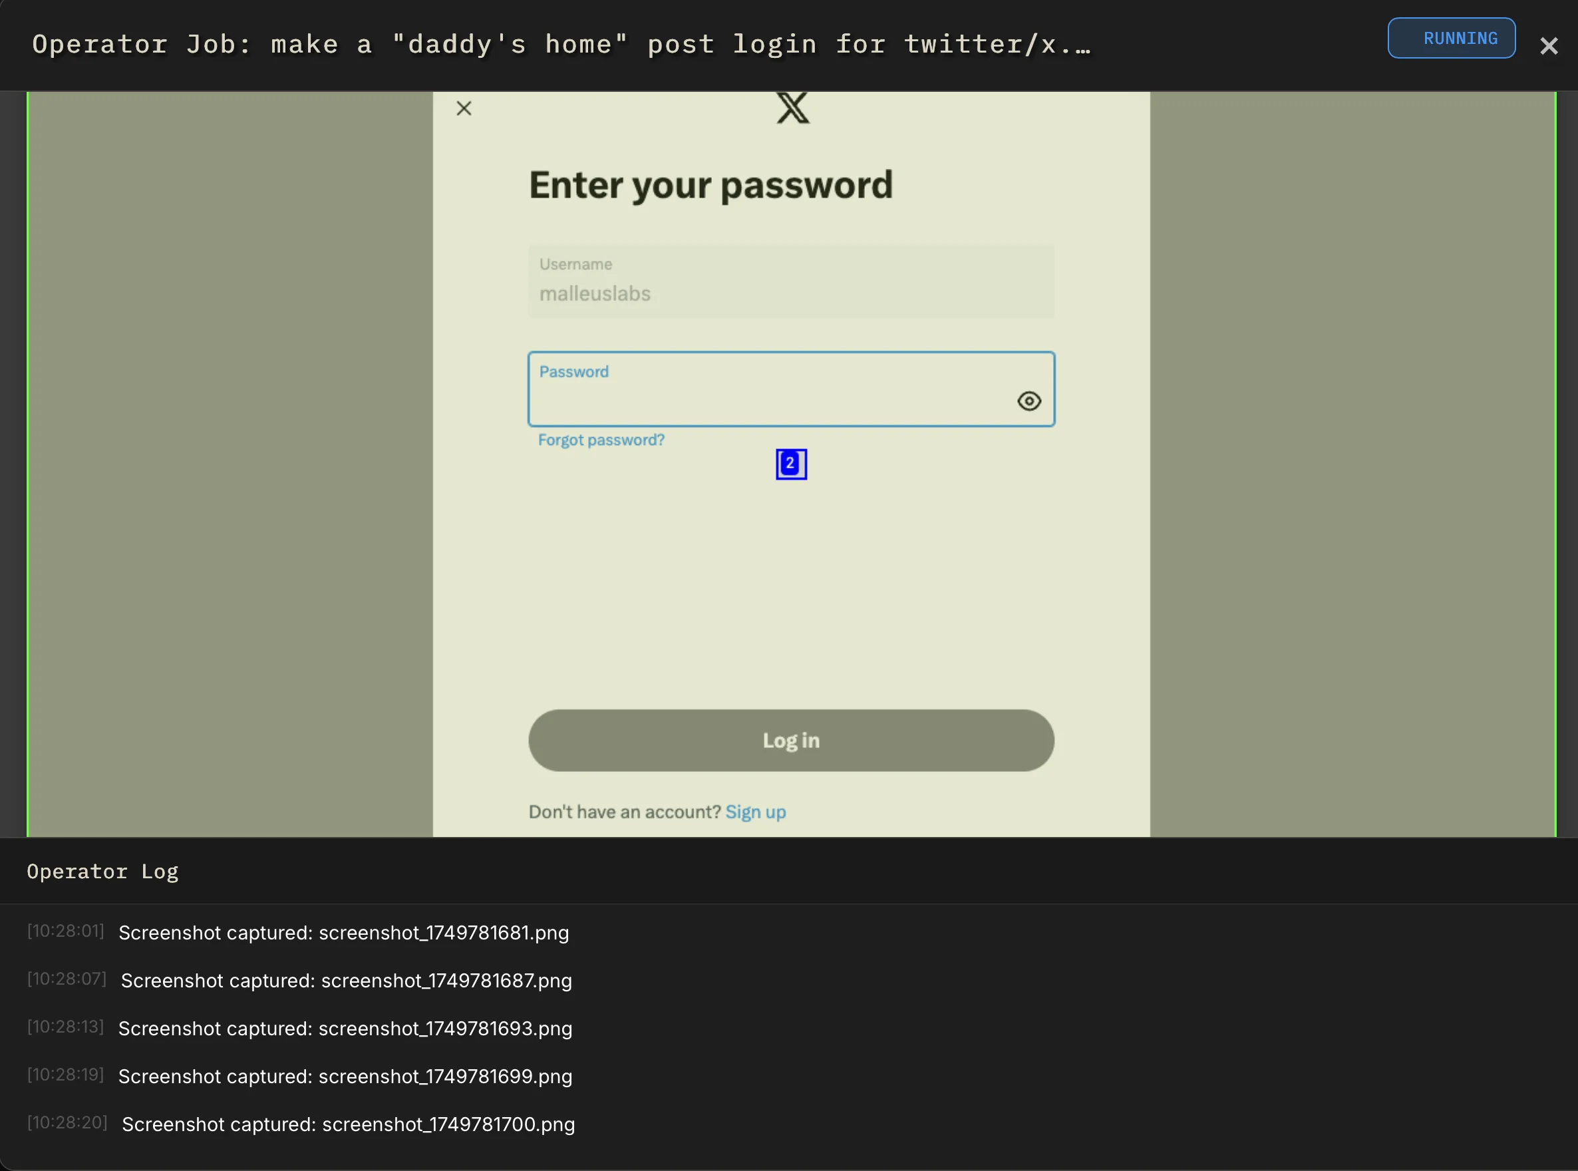1578x1171 pixels.
Task: Select log entry screenshot_1749781681.png
Action: pyautogui.click(x=344, y=933)
